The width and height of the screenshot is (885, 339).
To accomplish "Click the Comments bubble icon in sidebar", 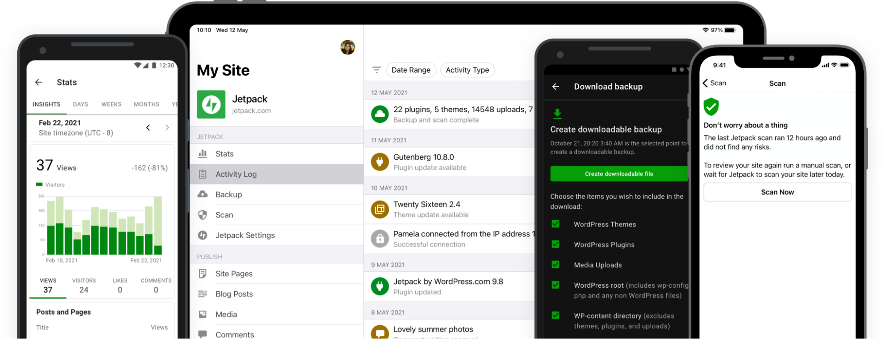I will 203,334.
